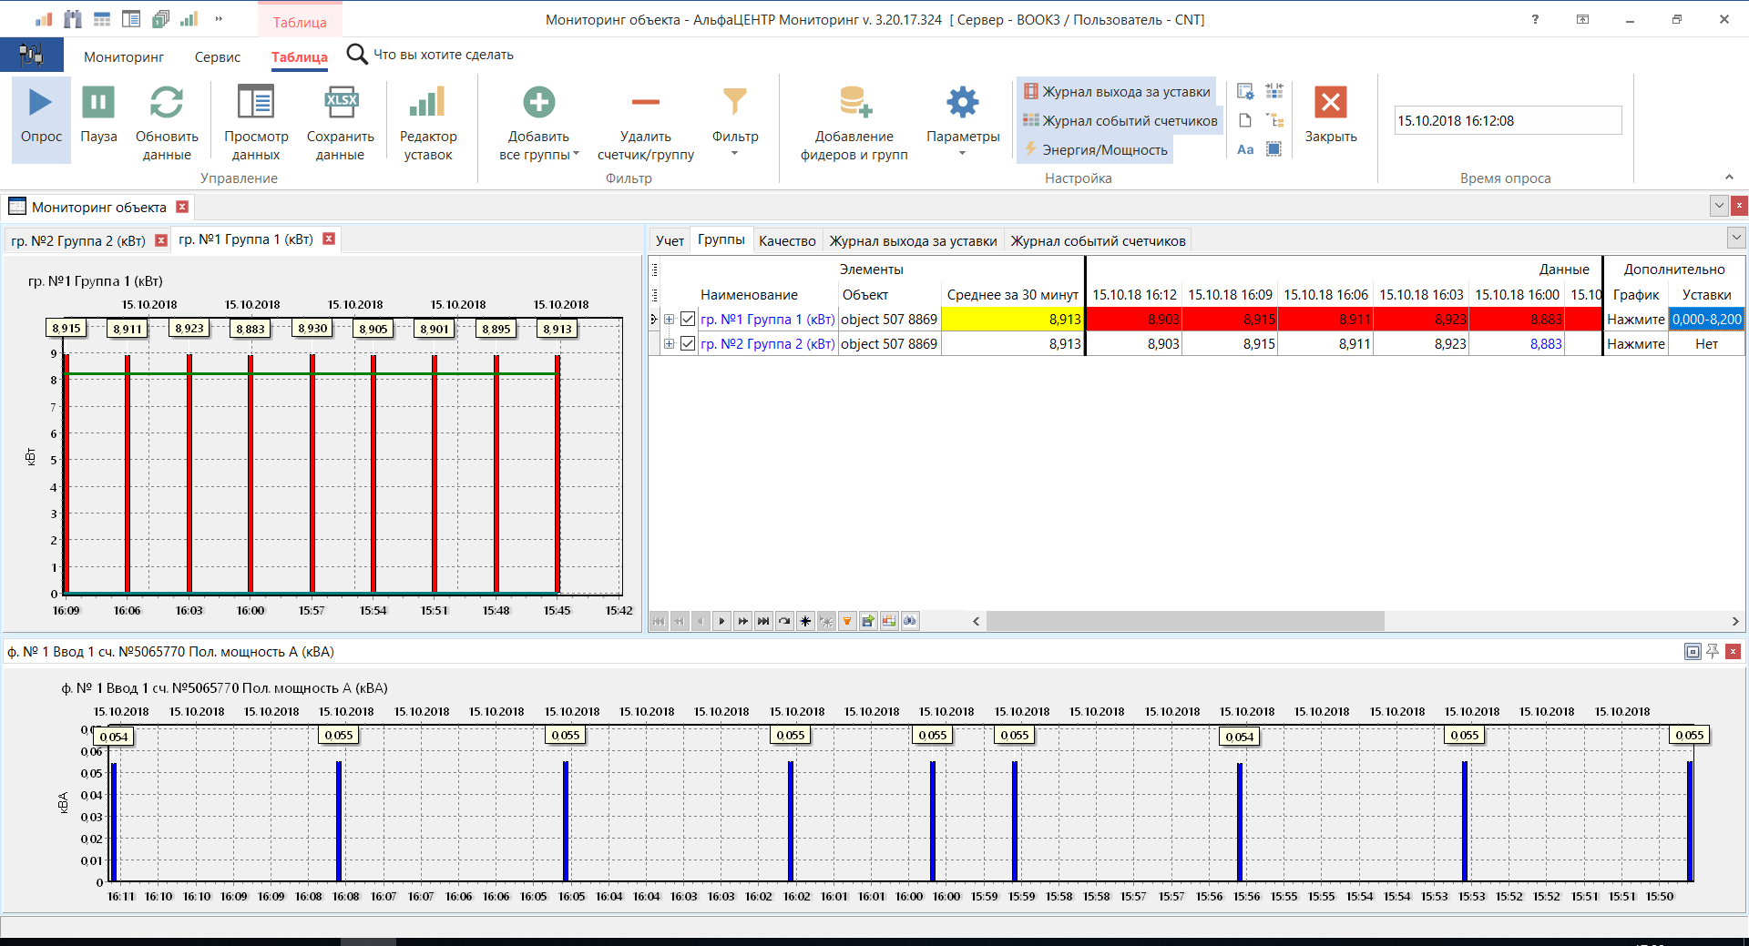Uncheck the гр. №1 Группа 1 checkbox
The height and width of the screenshot is (946, 1749).
pos(688,320)
